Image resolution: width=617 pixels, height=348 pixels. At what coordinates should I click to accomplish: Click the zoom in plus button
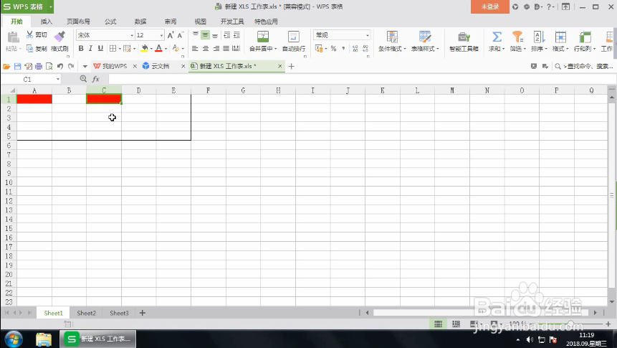608,324
